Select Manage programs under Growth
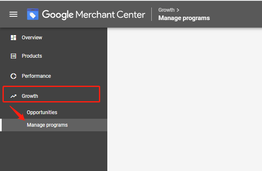 tap(54, 125)
